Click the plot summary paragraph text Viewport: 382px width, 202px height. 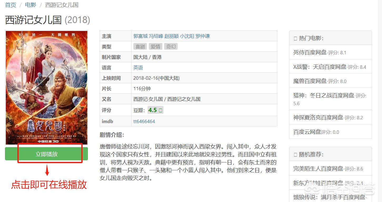tap(188, 162)
